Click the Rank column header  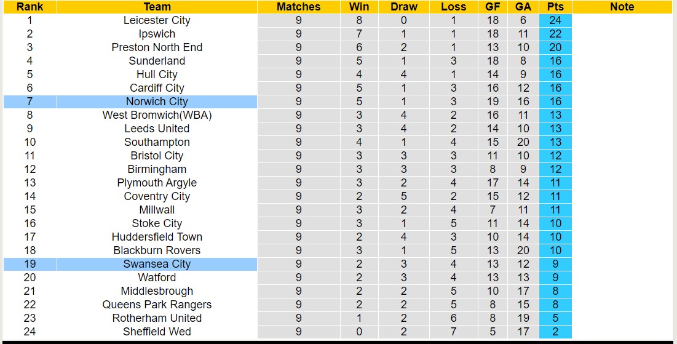pos(30,7)
